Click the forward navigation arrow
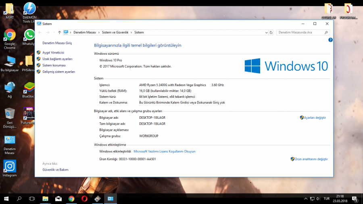This screenshot has width=363, height=204. coord(48,32)
